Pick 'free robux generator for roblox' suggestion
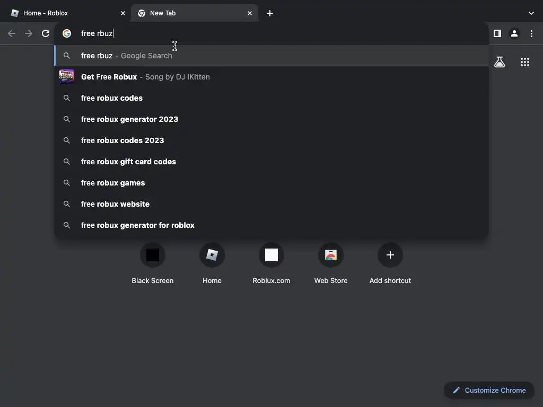This screenshot has height=407, width=543. click(x=272, y=225)
